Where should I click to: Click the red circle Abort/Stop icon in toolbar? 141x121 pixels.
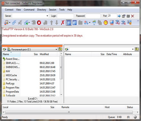coord(39,23)
